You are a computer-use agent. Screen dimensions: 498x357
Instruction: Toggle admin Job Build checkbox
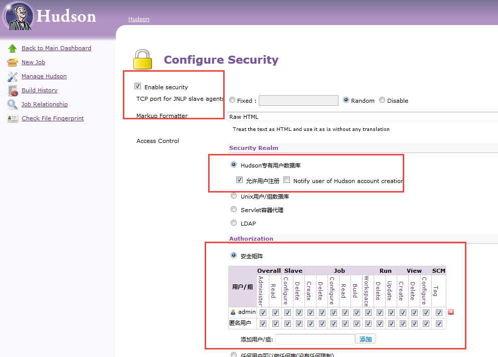pos(357,312)
